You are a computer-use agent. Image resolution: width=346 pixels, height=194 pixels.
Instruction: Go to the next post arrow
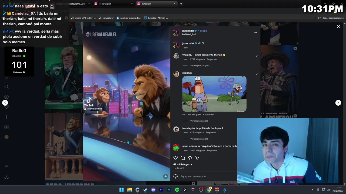338,103
